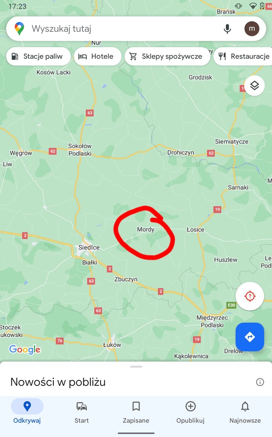This screenshot has height=437, width=272.
Task: Open the account avatar with letter m
Action: point(252,29)
